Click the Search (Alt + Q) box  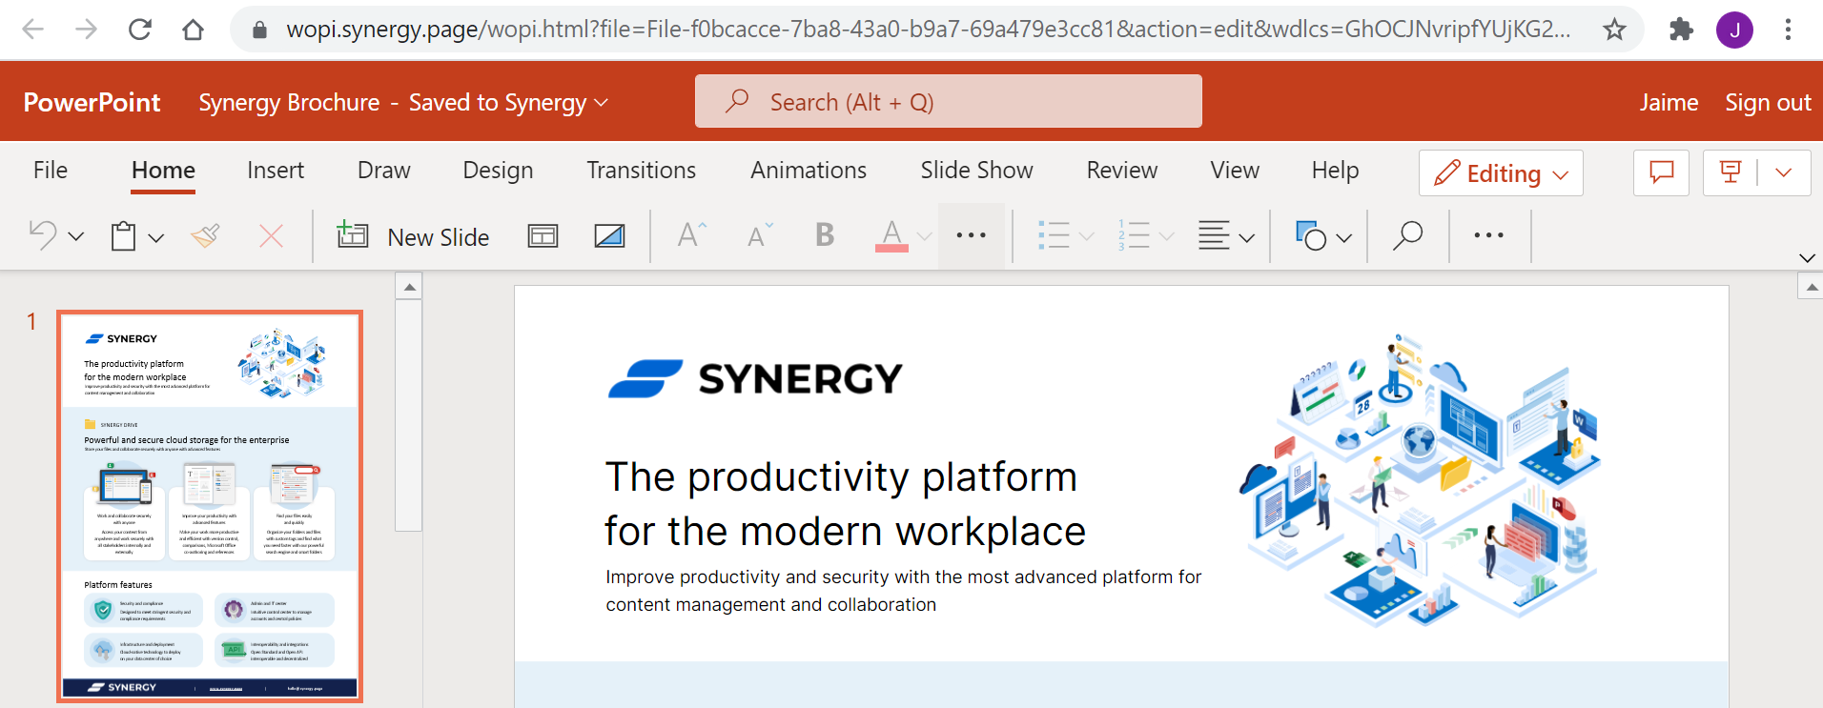[948, 101]
